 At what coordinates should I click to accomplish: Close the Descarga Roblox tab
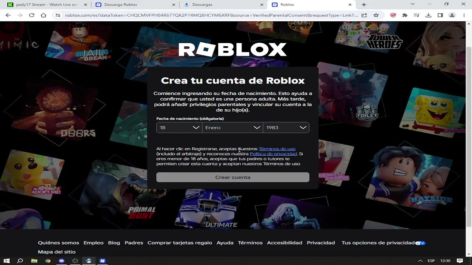coord(174,4)
